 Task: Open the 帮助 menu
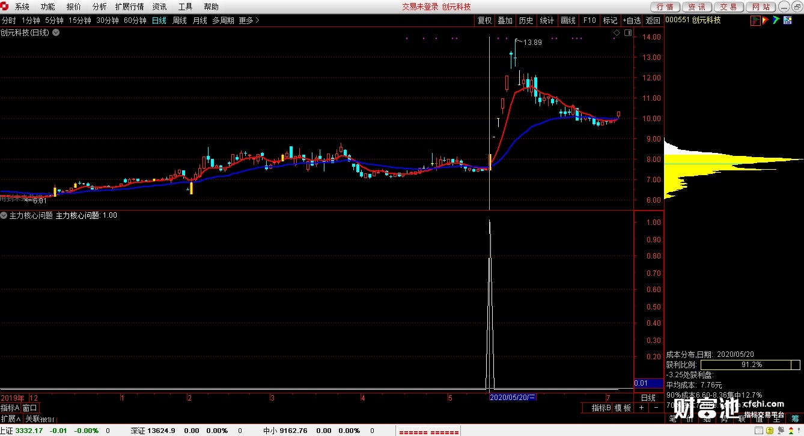(x=212, y=7)
